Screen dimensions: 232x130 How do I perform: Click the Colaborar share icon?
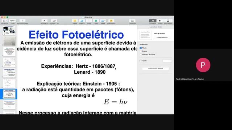coord(132,21)
